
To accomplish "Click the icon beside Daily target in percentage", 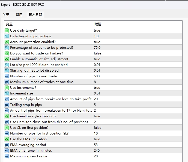I will [x=7, y=36].
